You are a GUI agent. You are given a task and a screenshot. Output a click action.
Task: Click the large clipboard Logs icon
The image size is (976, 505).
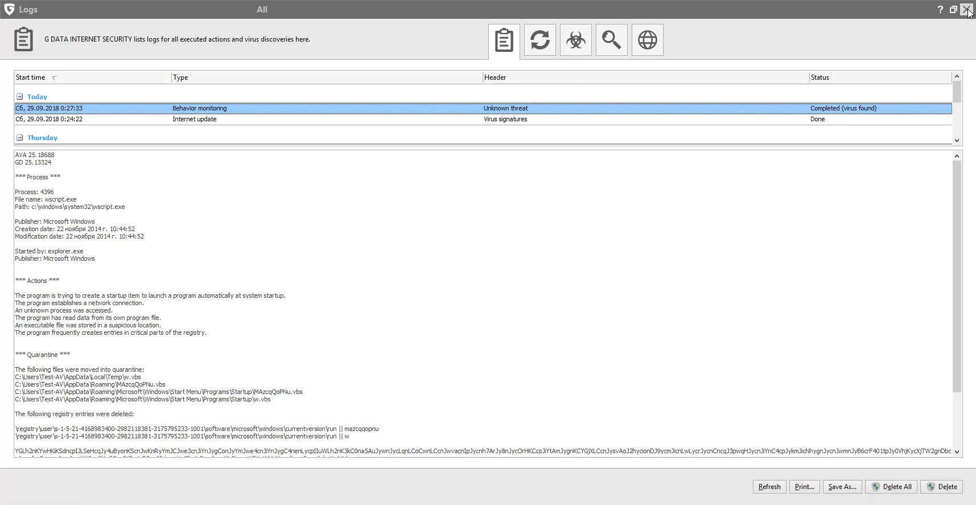[23, 39]
